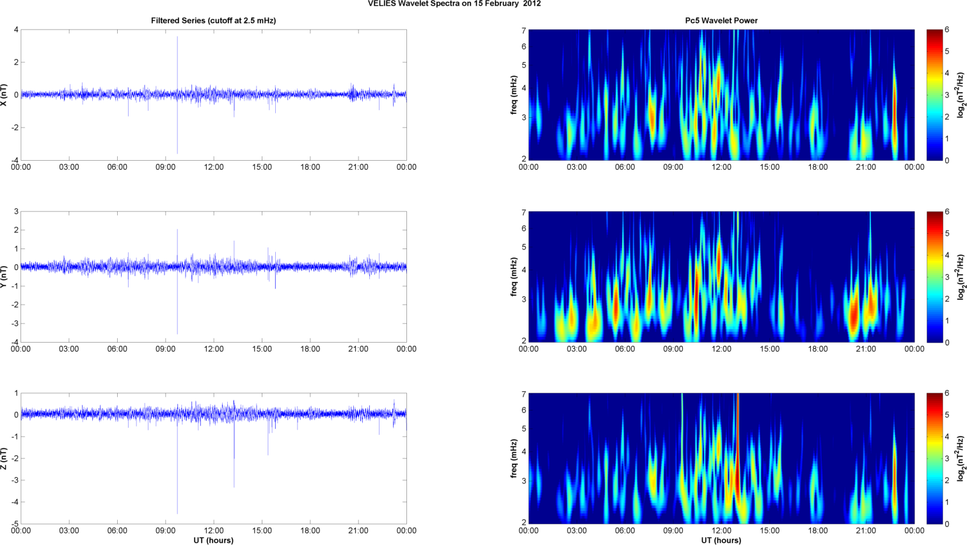Click the "X (nT)" axis label

[5, 95]
